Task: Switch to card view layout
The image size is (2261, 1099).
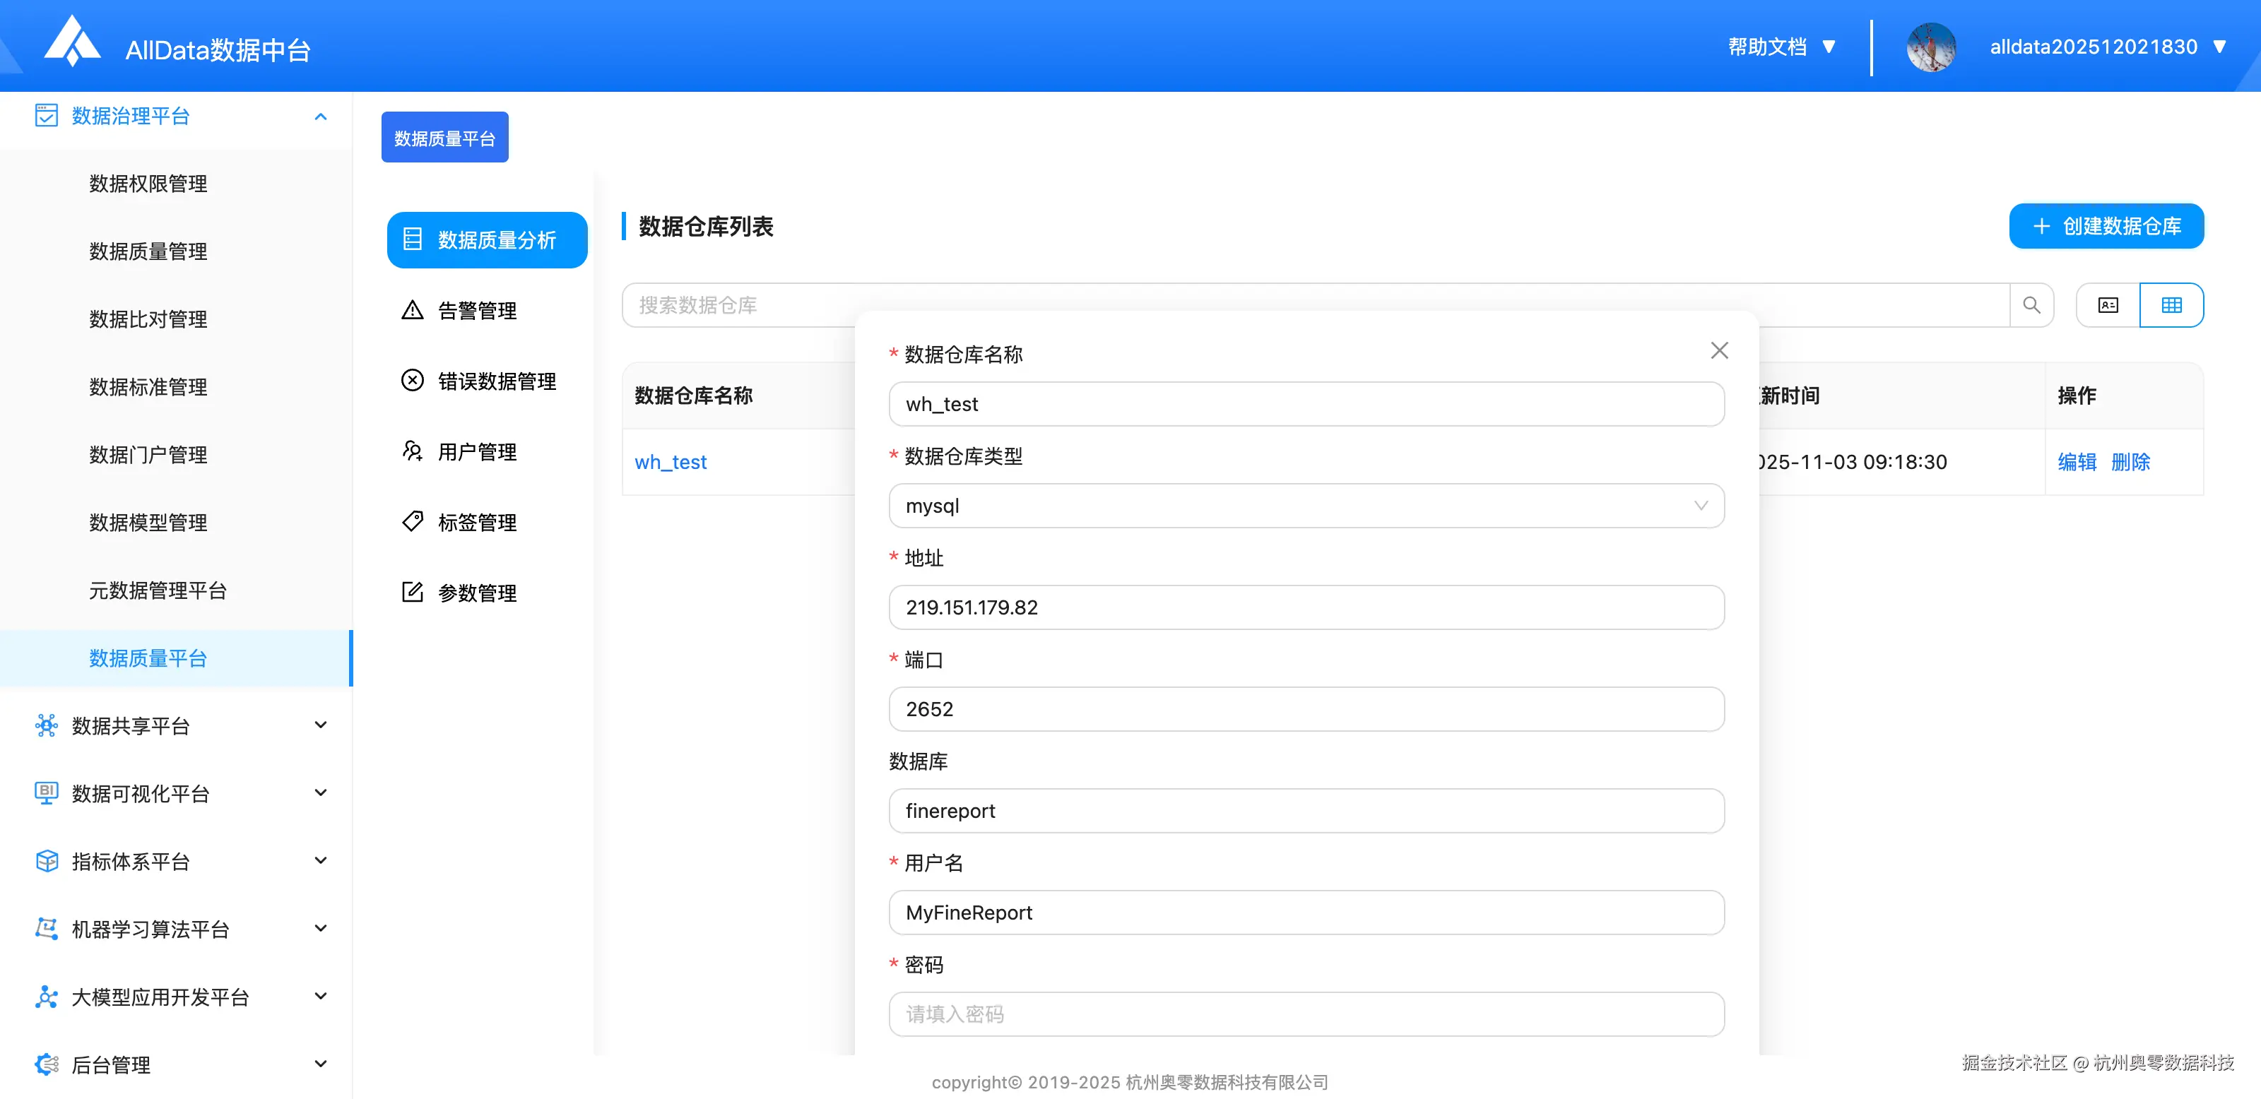Action: pos(2108,305)
